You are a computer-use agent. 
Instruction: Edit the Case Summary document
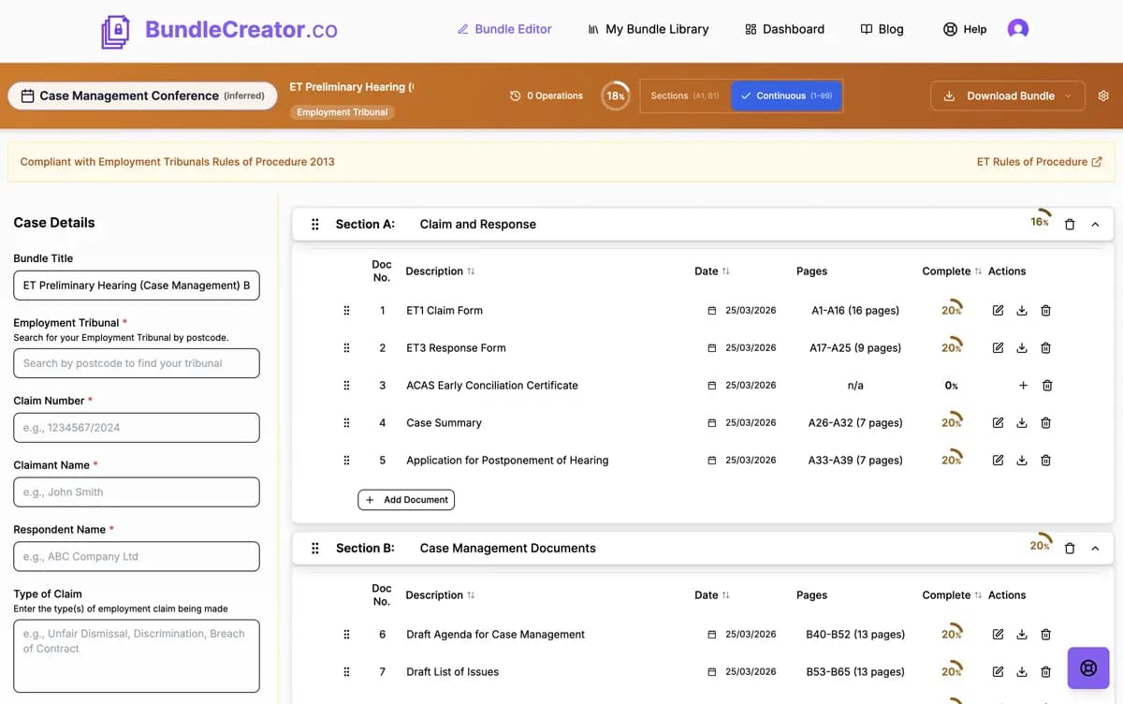(x=998, y=423)
